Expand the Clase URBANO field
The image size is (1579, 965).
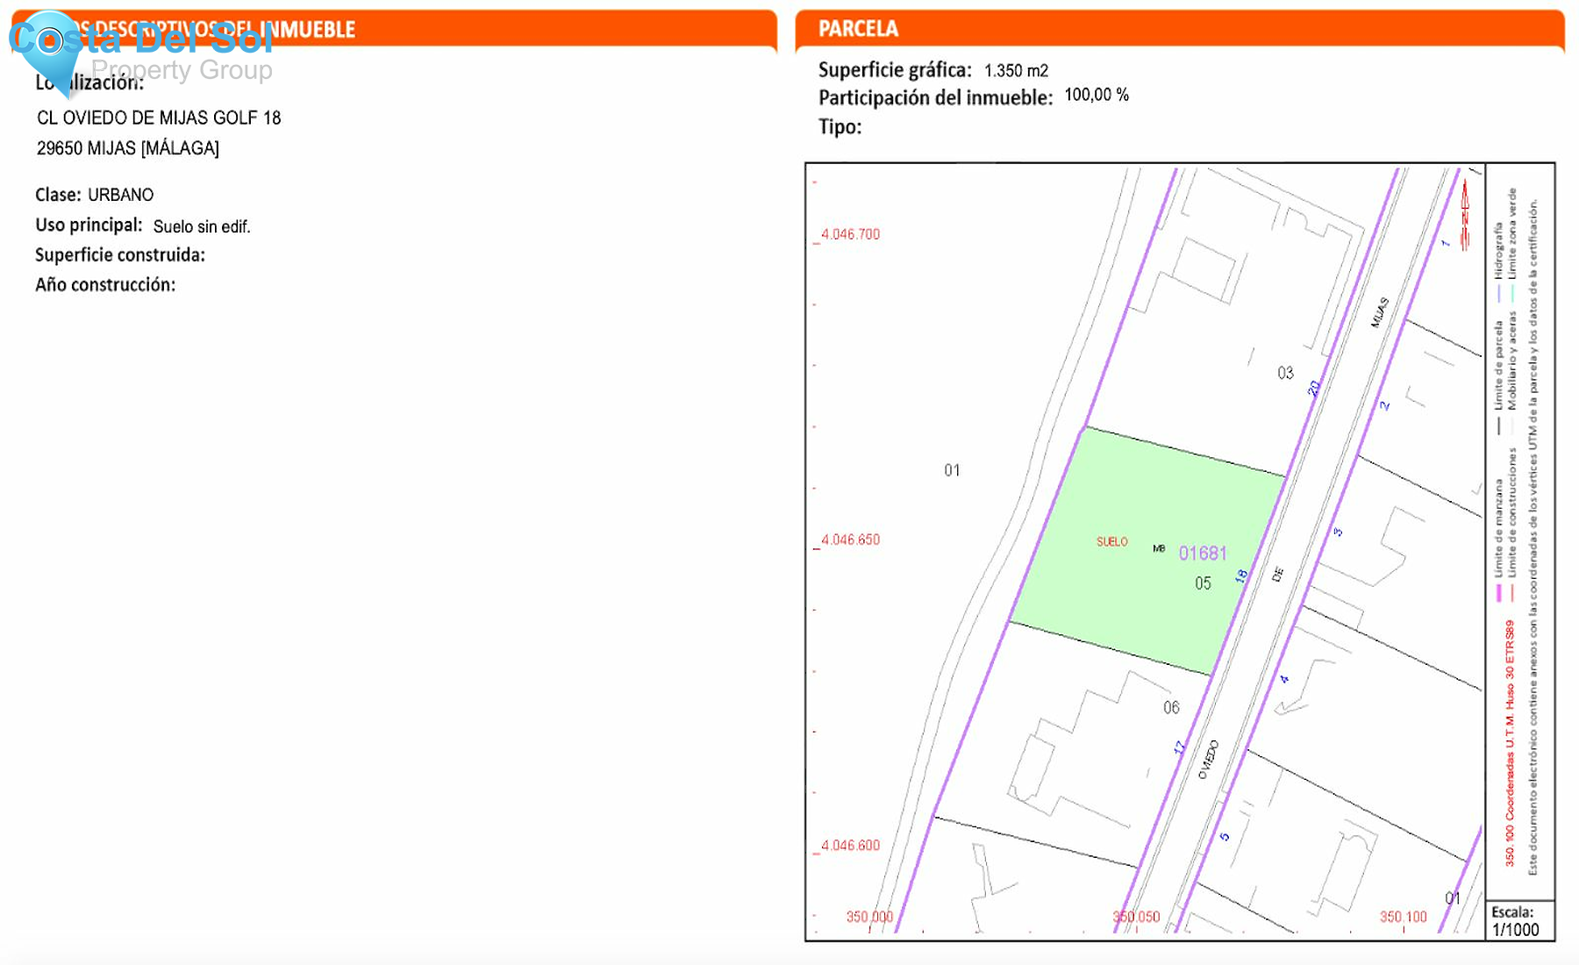(95, 194)
